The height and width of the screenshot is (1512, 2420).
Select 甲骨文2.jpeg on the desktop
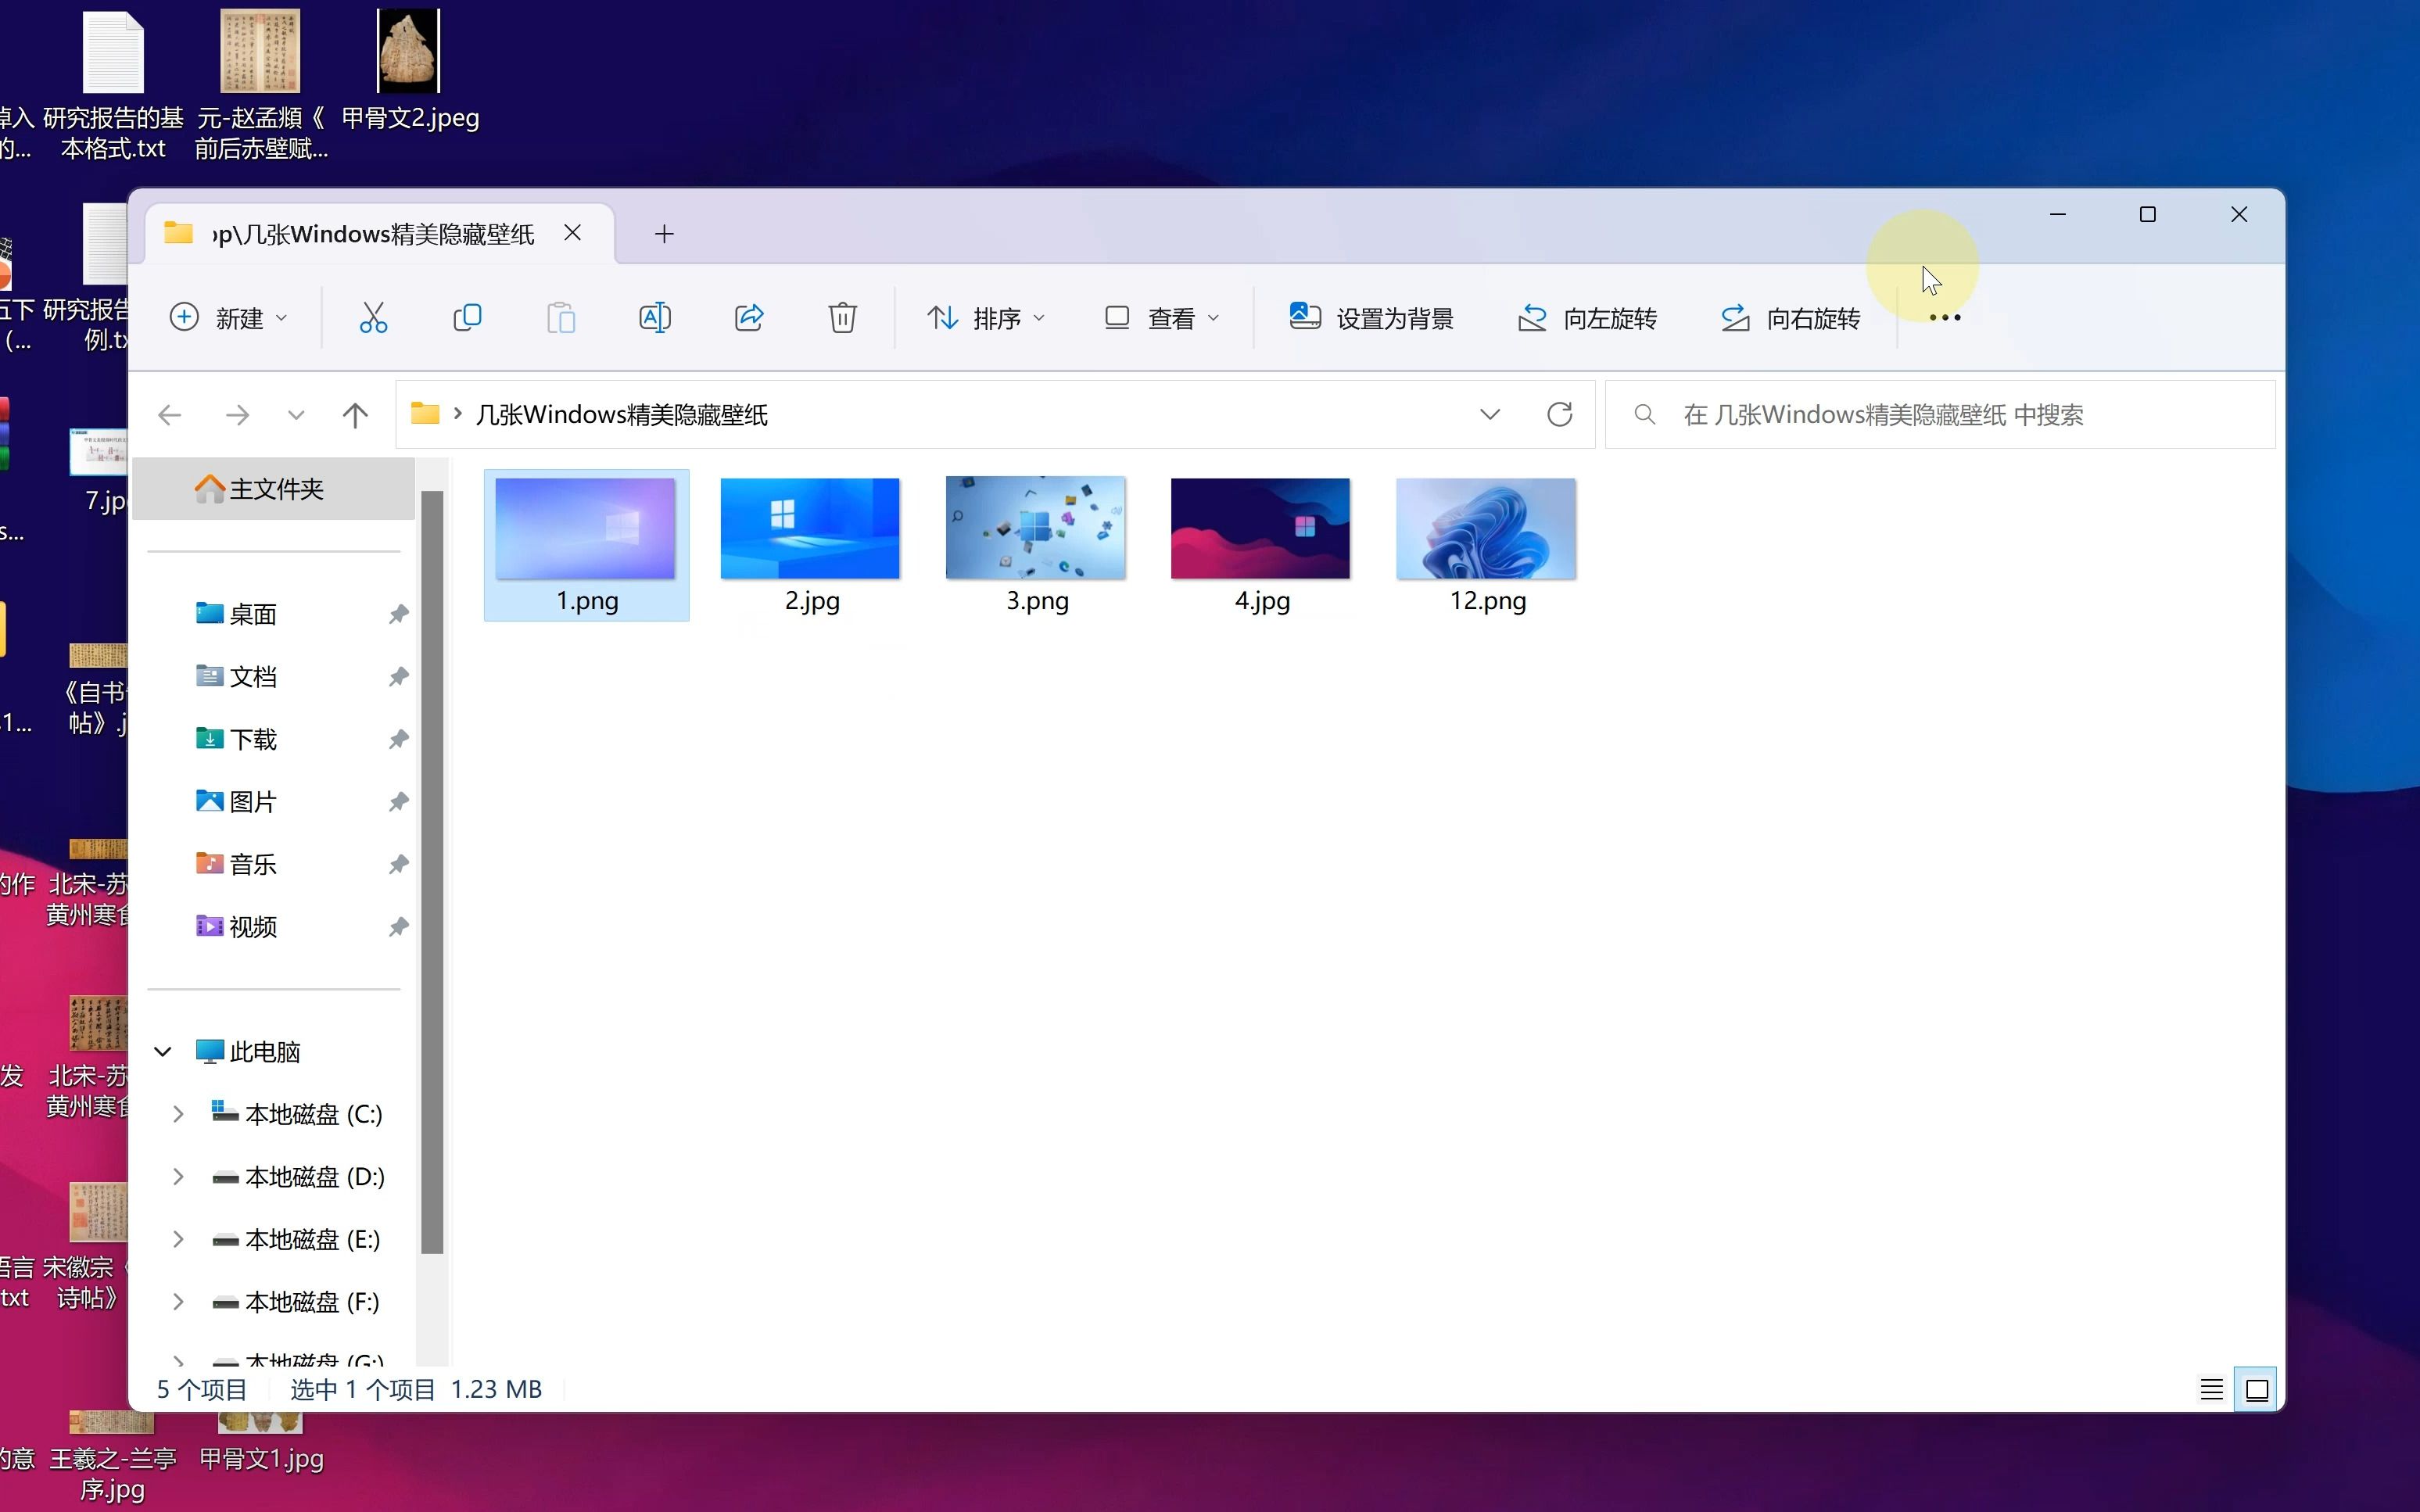click(x=409, y=70)
